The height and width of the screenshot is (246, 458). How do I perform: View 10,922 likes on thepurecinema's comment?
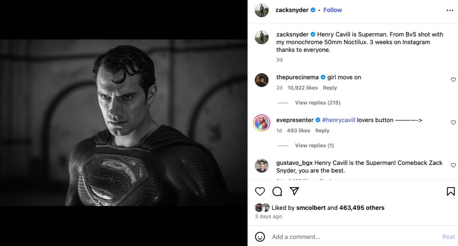click(303, 88)
